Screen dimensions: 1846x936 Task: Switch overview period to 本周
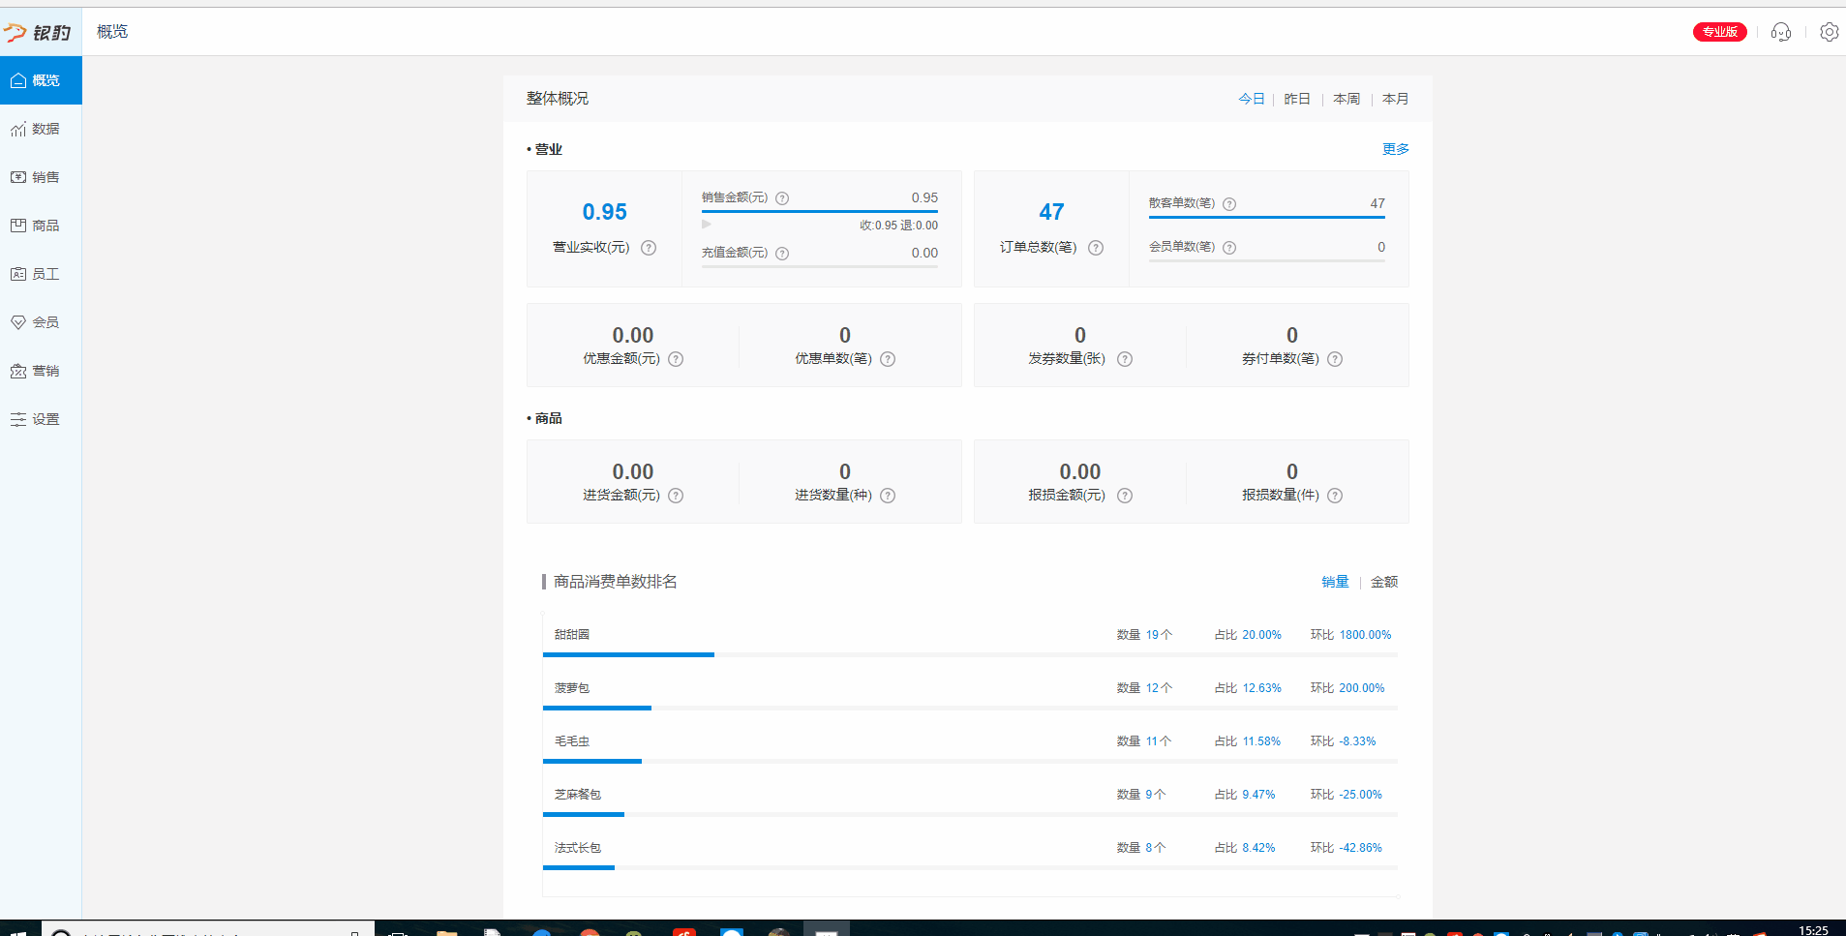[1346, 99]
